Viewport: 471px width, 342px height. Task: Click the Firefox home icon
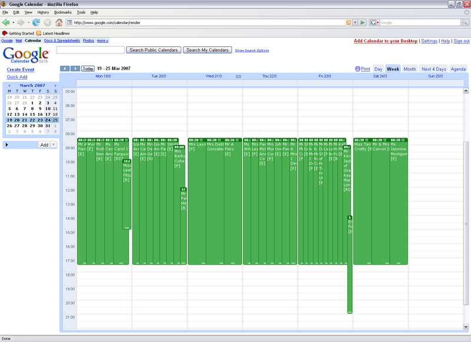tap(58, 22)
